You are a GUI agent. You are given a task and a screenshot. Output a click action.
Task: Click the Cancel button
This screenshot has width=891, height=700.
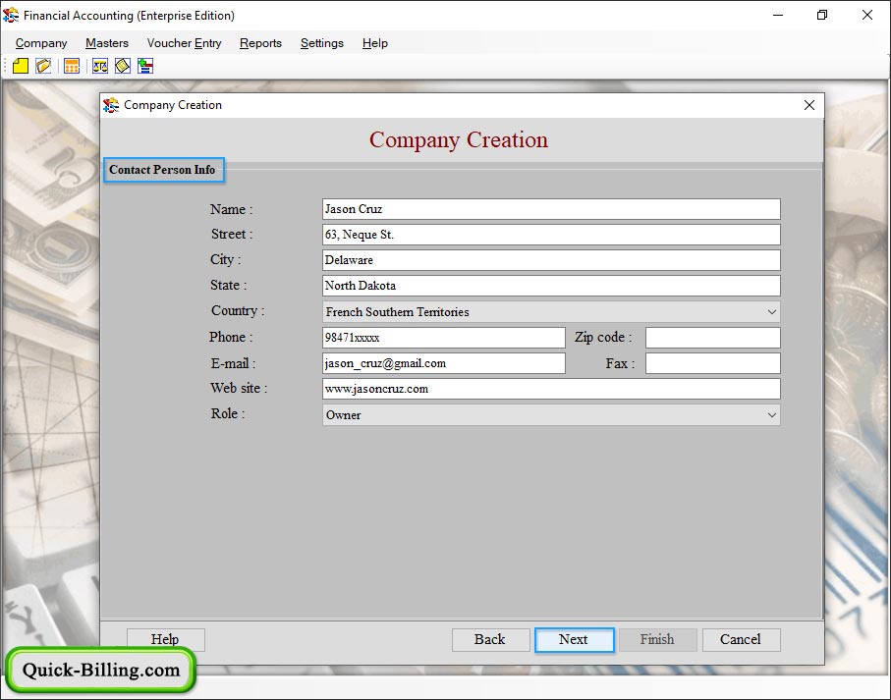click(741, 640)
